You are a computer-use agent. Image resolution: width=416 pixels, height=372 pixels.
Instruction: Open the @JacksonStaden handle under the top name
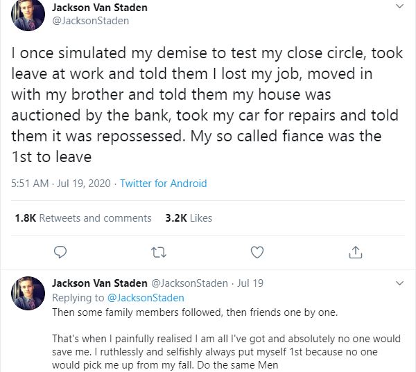[x=90, y=21]
